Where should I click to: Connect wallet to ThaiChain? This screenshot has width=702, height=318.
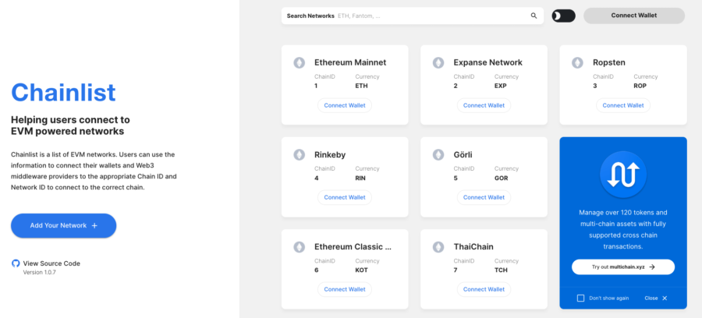pyautogui.click(x=484, y=289)
